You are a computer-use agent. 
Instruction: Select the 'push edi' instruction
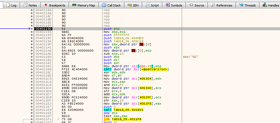(x=112, y=63)
